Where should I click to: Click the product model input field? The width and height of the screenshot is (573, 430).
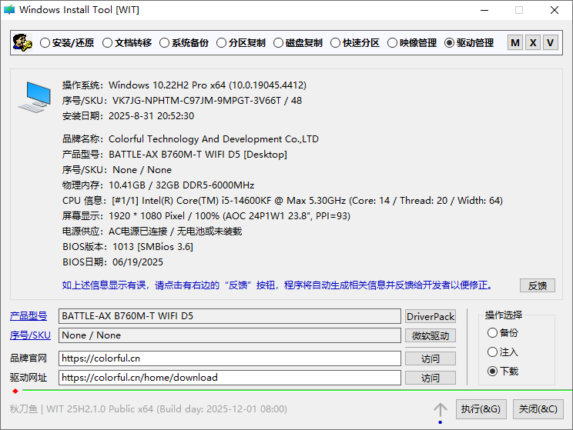tap(230, 316)
